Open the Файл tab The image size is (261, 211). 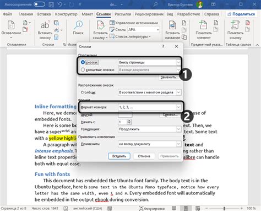(7, 14)
